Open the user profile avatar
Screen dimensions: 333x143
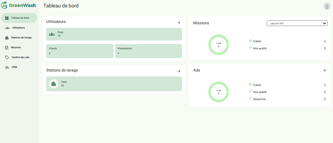click(327, 6)
